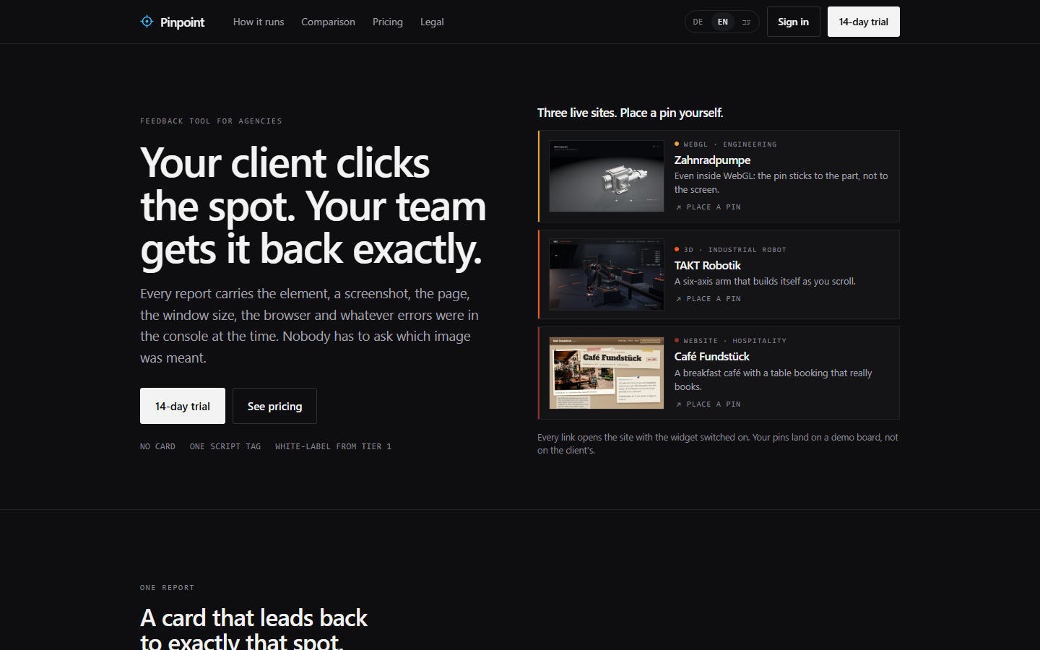The width and height of the screenshot is (1040, 650).
Task: Switch the site language to DE
Action: 698,22
